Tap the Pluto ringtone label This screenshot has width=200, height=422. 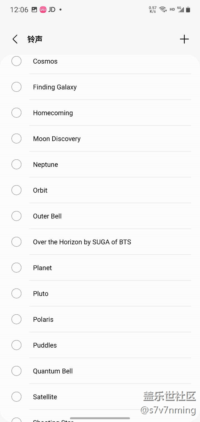(41, 294)
